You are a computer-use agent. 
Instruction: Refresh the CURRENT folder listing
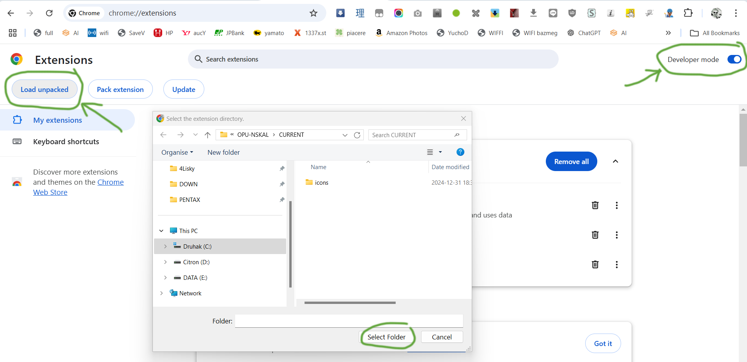pyautogui.click(x=357, y=135)
